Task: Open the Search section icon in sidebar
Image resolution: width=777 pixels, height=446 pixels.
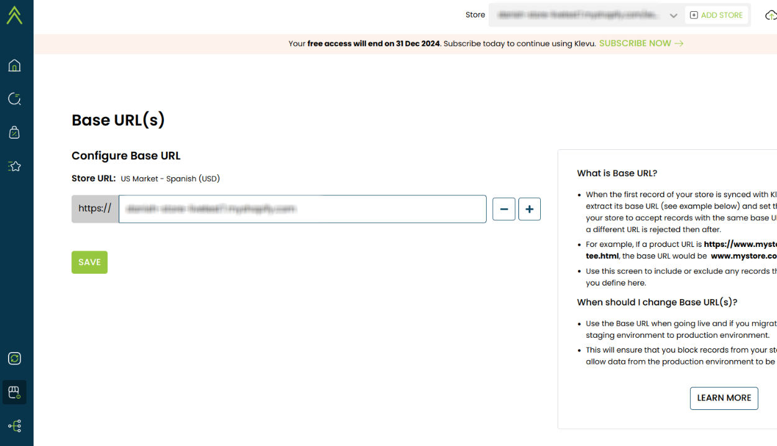Action: pos(14,98)
